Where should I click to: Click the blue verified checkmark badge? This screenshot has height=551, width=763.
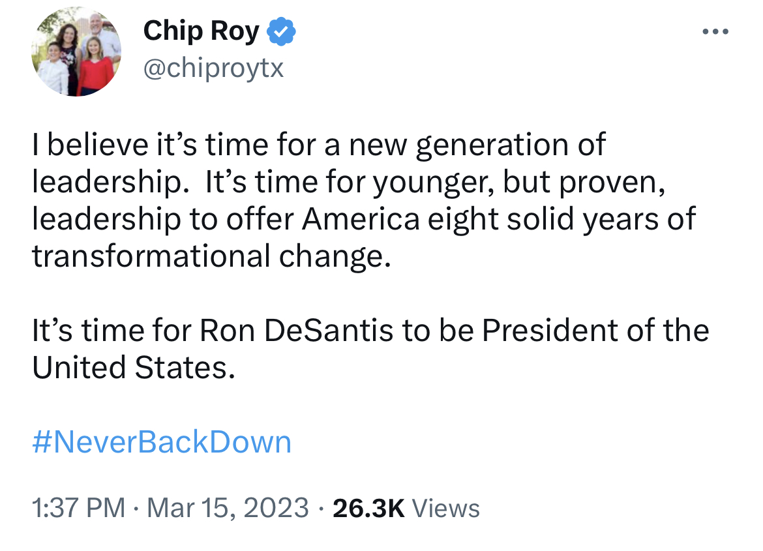pos(281,32)
